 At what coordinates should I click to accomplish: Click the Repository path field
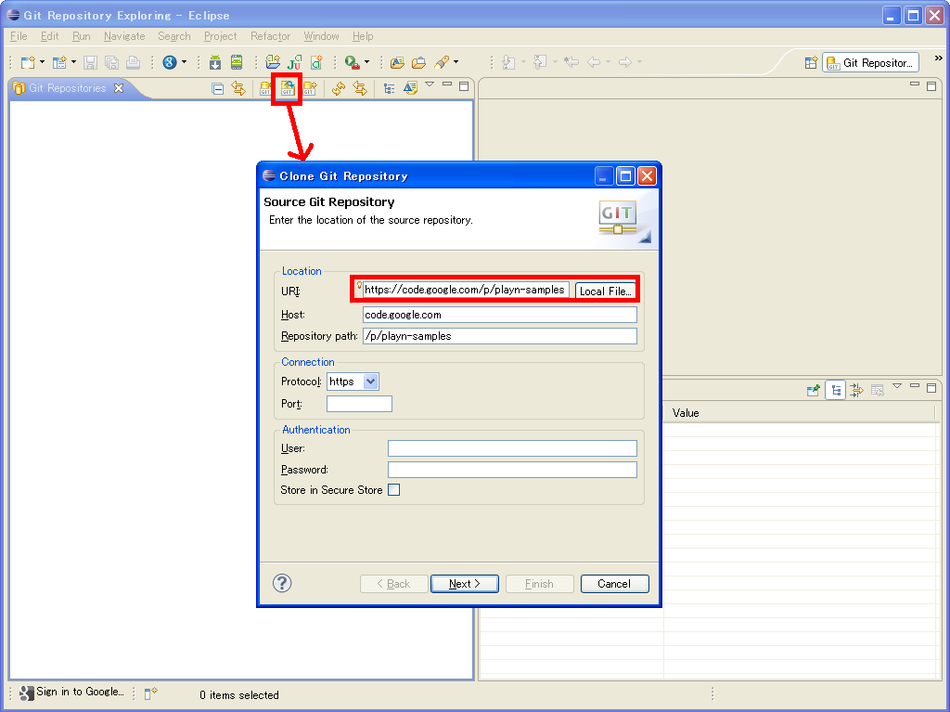tap(500, 336)
